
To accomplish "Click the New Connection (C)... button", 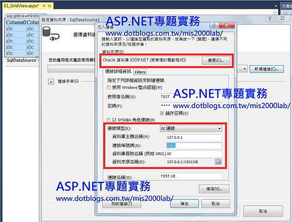I will [x=267, y=69].
